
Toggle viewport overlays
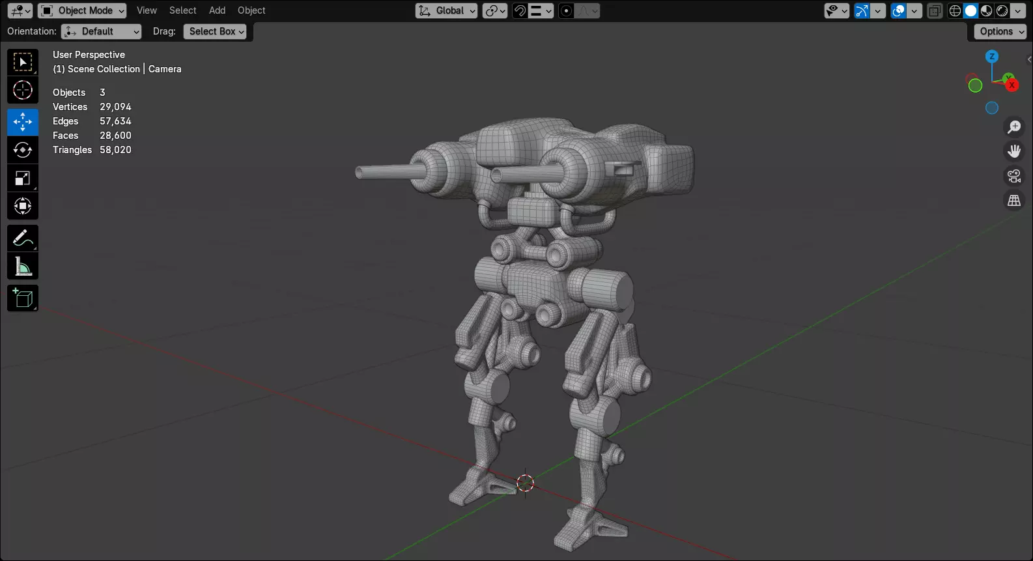click(x=898, y=10)
